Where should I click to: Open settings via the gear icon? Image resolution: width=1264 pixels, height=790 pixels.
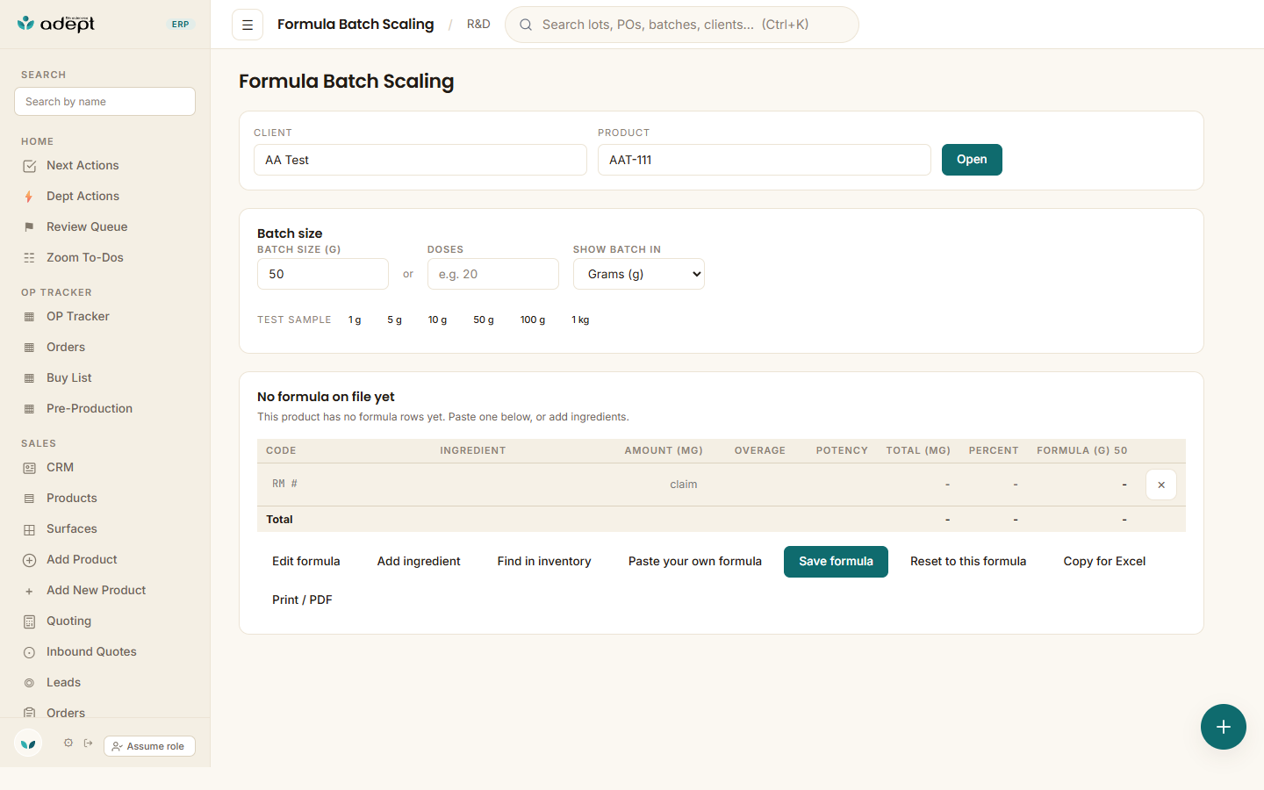68,743
